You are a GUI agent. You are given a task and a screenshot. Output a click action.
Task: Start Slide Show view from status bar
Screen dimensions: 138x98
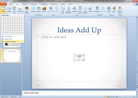click(113, 97)
